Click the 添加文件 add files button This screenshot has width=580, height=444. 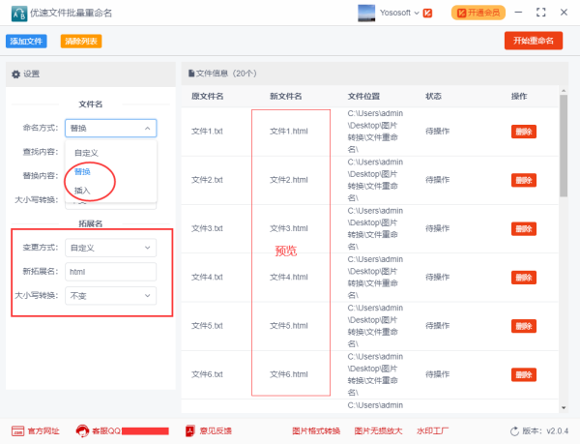pos(26,42)
